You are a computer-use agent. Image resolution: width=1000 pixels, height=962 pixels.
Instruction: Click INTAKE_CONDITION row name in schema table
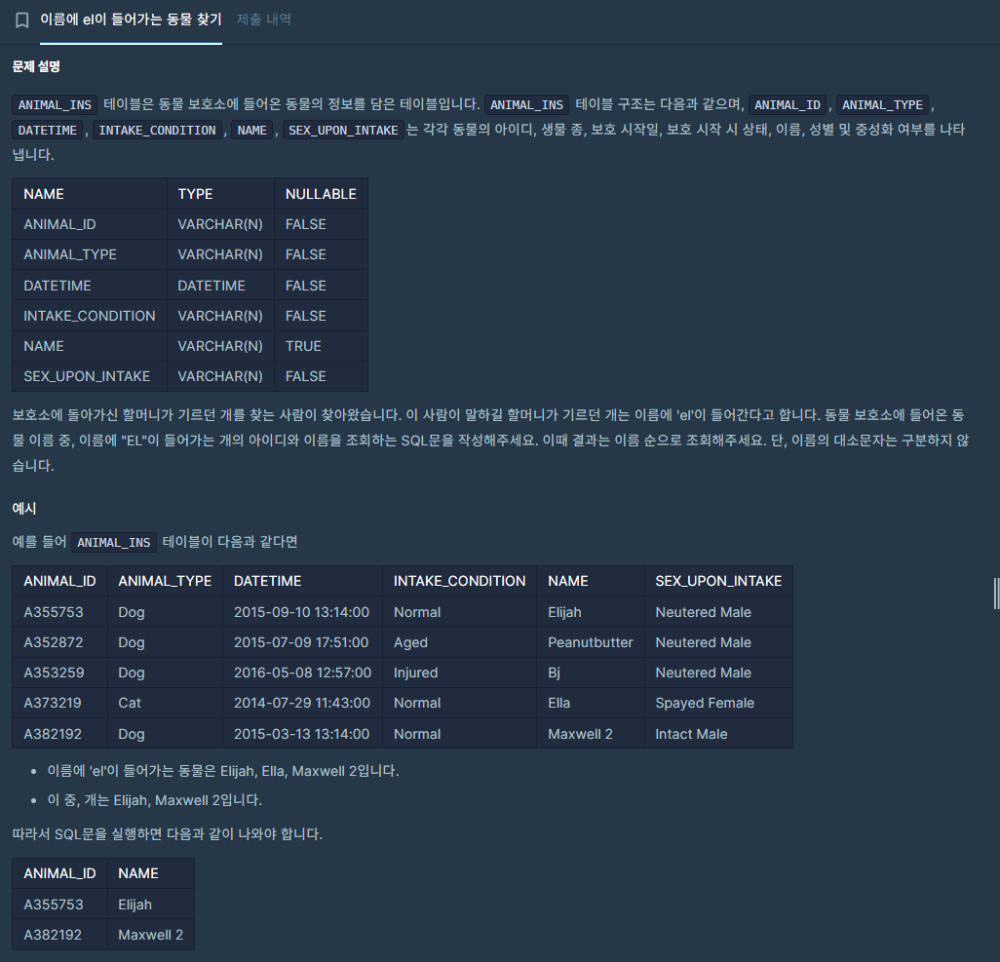click(x=90, y=316)
